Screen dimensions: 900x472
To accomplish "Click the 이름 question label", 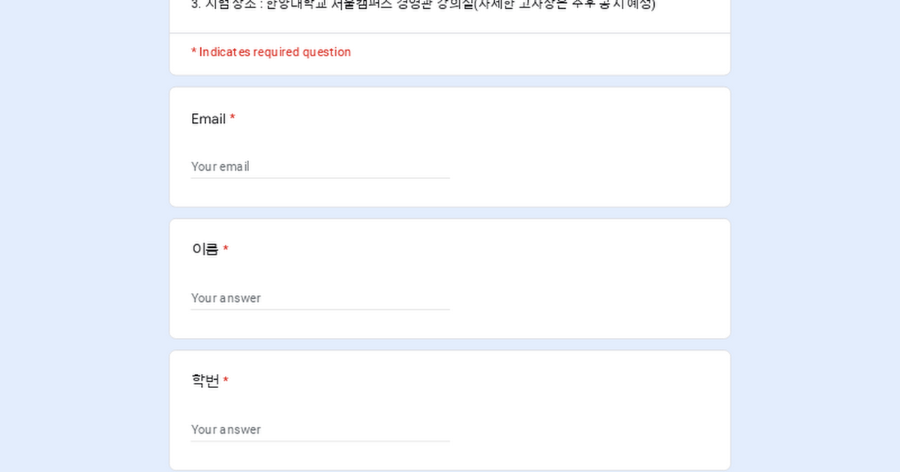I will click(205, 249).
